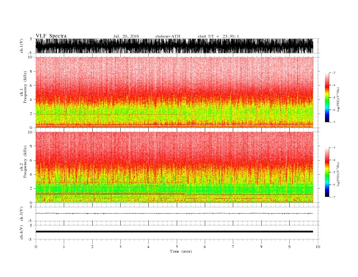Click the "ch.1 Frequency (kHz)" axis label

click(24, 87)
